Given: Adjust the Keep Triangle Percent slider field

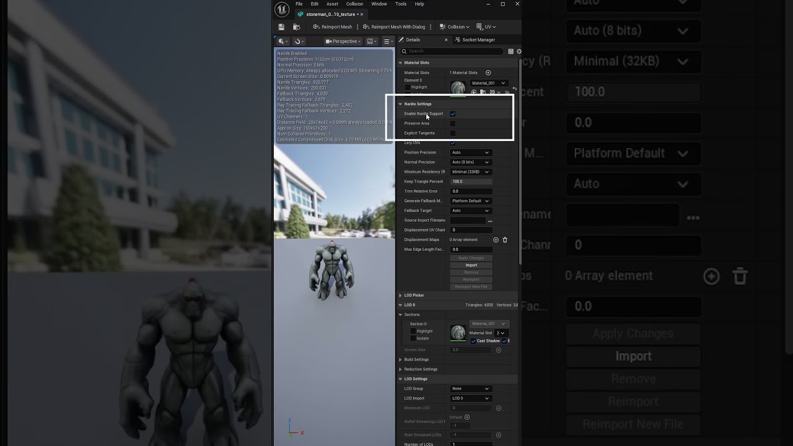Looking at the screenshot, I should pyautogui.click(x=471, y=181).
